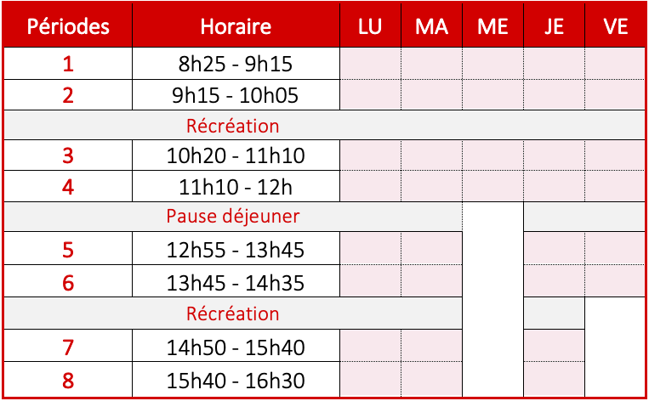Select the JE day header
The height and width of the screenshot is (401, 649).
pyautogui.click(x=554, y=25)
